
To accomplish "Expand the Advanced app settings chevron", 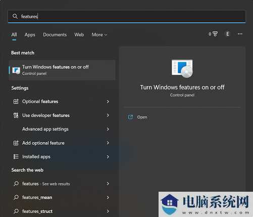I will [x=108, y=129].
